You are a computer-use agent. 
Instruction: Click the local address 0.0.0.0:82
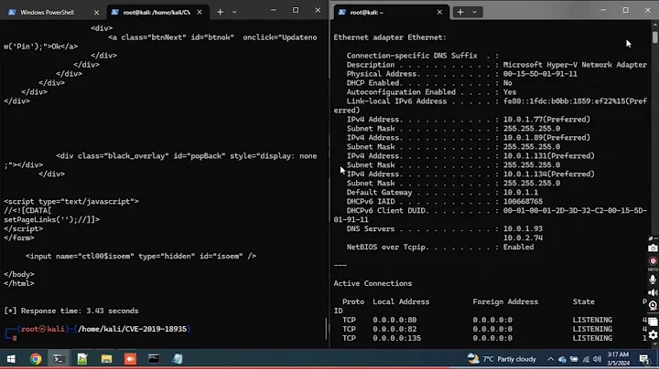click(x=394, y=329)
